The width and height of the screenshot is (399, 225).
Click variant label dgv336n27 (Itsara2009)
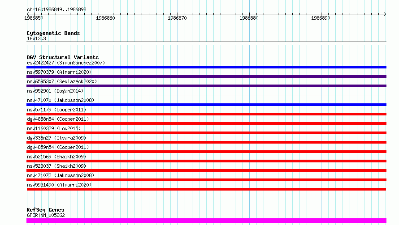tap(56, 138)
